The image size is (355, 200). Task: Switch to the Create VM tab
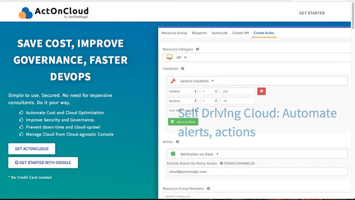click(241, 33)
